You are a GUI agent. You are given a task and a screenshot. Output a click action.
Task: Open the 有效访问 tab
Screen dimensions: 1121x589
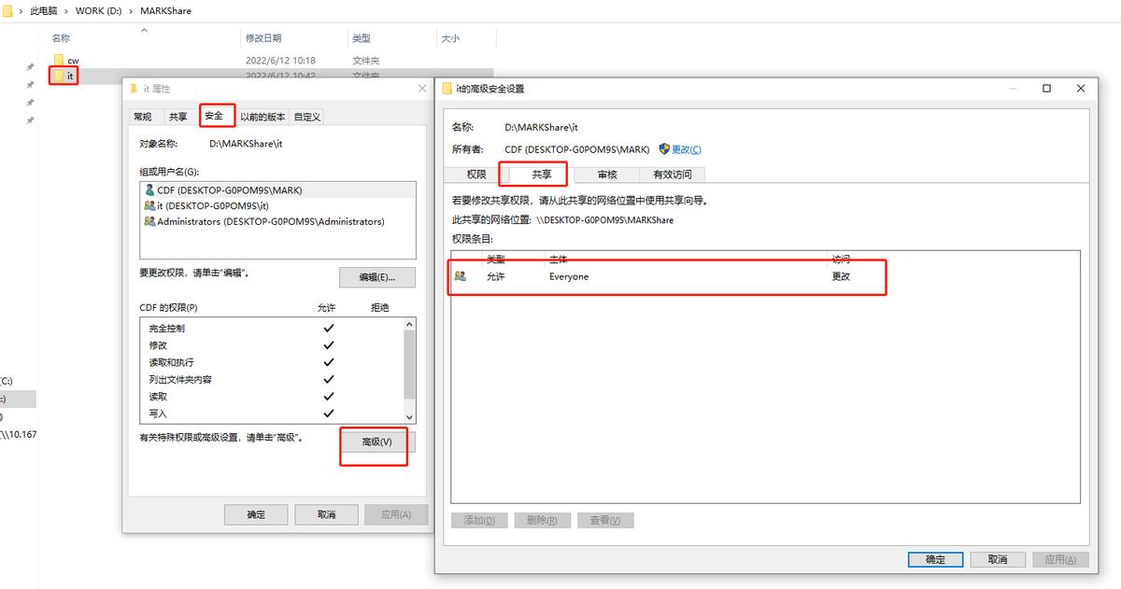(x=674, y=174)
